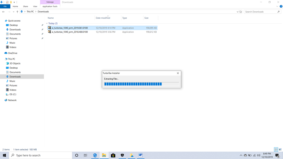Screen dimensions: 283x159
Task: Open Action Center notifications icon
Action: (278, 155)
